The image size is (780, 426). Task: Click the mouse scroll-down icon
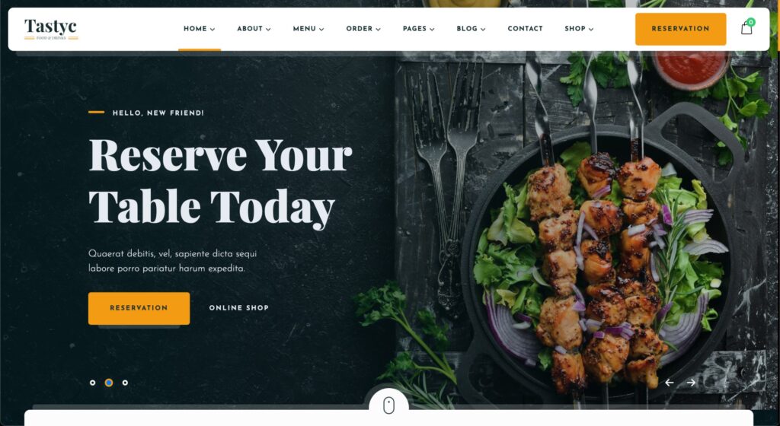pos(389,405)
